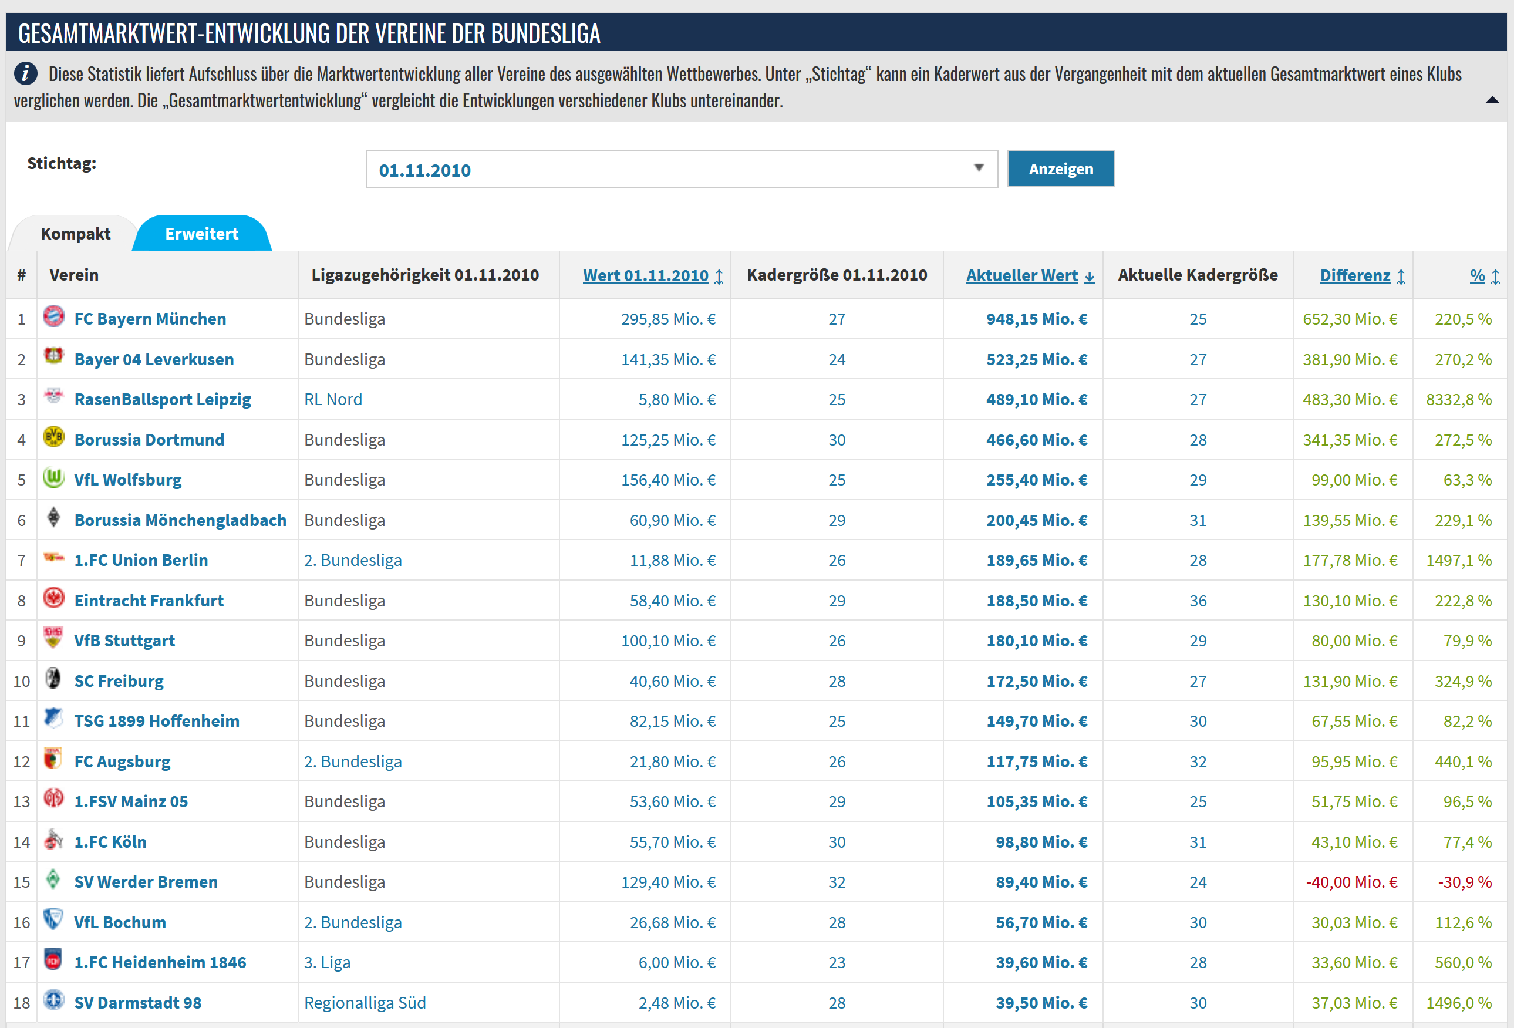The image size is (1514, 1028).
Task: Click Werder Bremen's squad size 32
Action: [837, 882]
